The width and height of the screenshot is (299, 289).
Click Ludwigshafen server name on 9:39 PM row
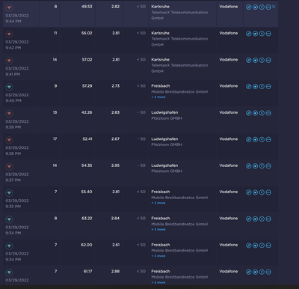pos(164,112)
